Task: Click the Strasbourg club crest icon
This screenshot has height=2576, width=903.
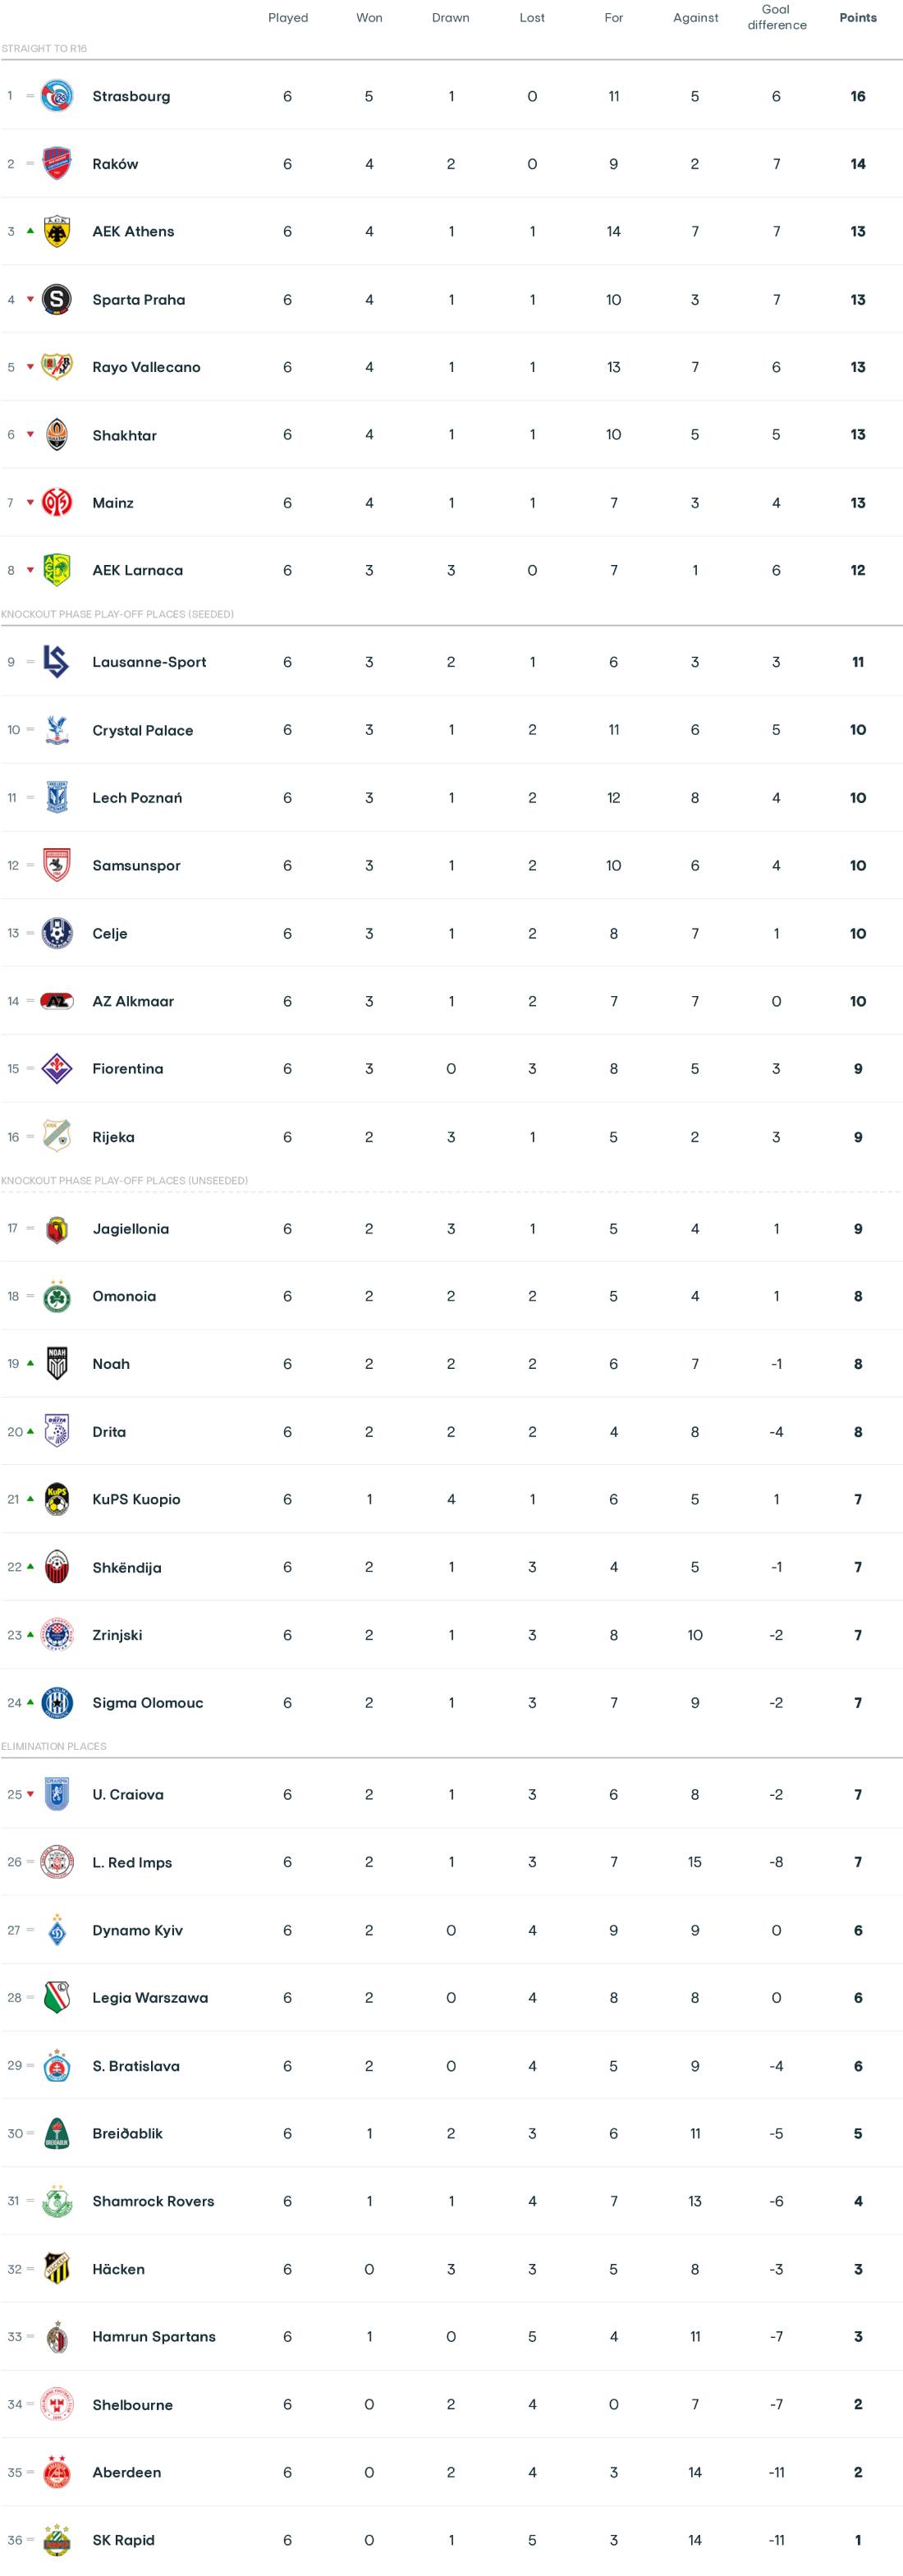Action: click(57, 96)
